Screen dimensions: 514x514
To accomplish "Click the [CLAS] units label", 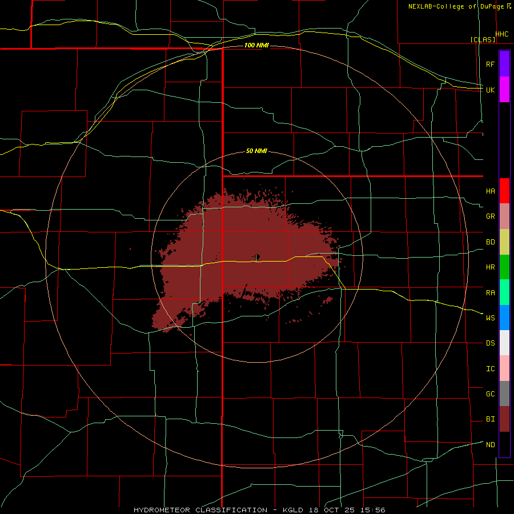I will pyautogui.click(x=483, y=39).
